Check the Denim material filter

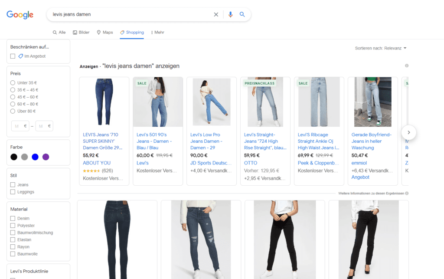tap(13, 218)
